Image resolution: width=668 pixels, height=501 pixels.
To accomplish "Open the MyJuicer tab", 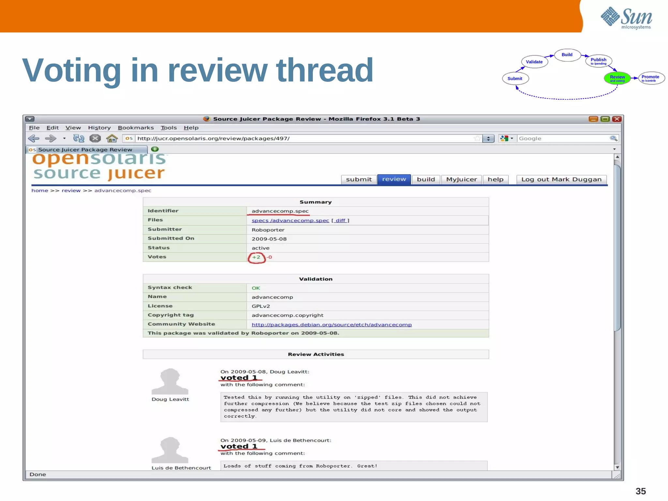I will (461, 179).
